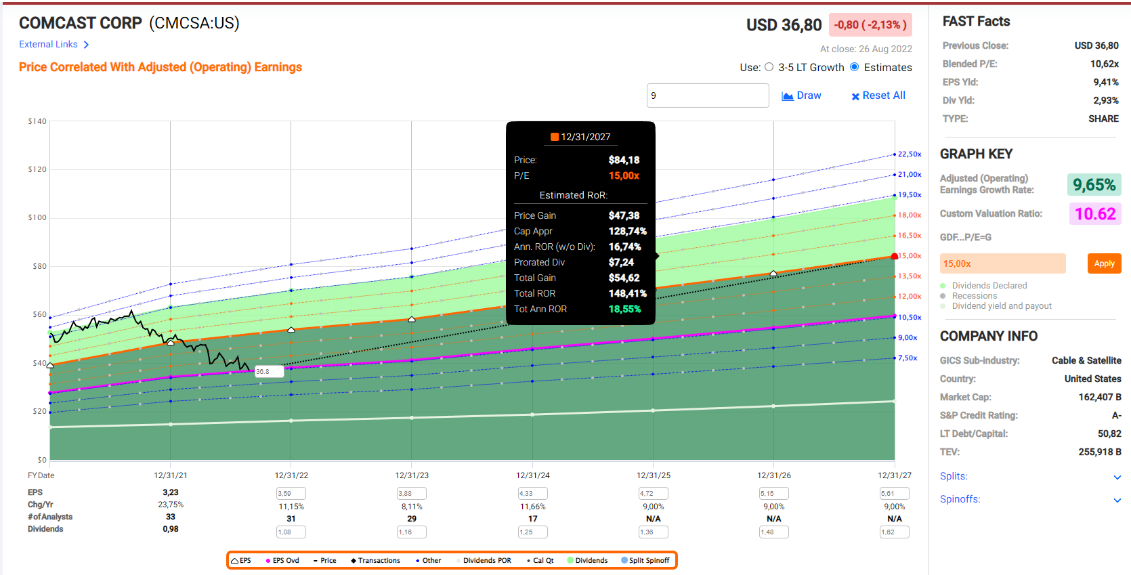This screenshot has width=1131, height=575.
Task: Toggle the Transactions diamond legend marker
Action: [x=354, y=561]
